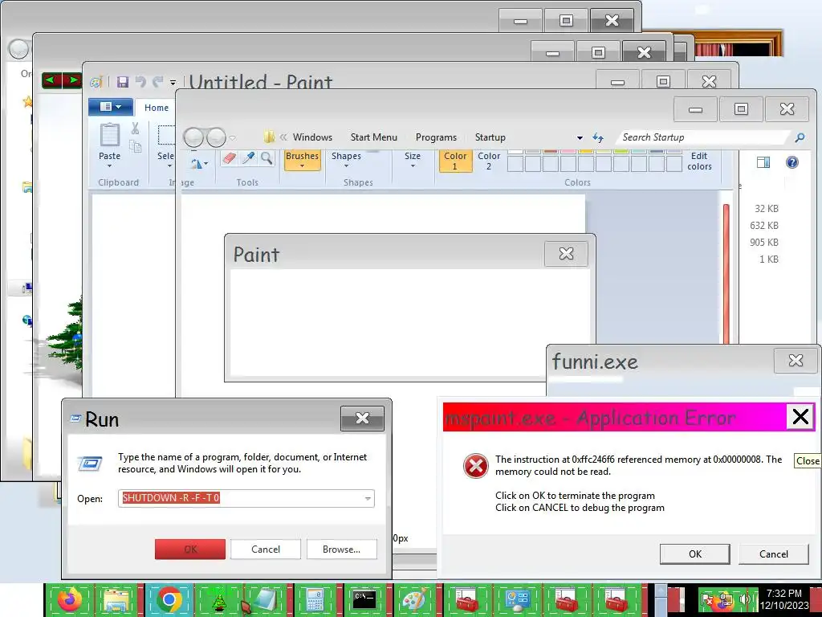The height and width of the screenshot is (617, 822).
Task: Select the Eraser tool in Paint
Action: tap(229, 158)
